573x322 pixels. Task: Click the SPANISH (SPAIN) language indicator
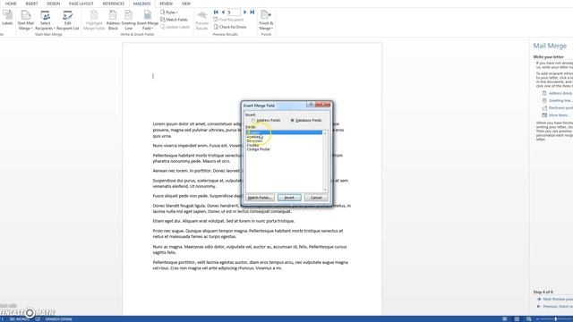[59, 318]
